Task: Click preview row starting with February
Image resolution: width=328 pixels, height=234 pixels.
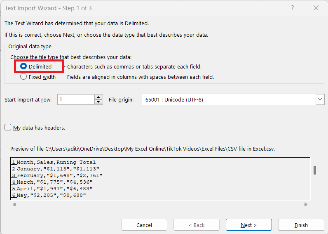Action: click(60, 175)
